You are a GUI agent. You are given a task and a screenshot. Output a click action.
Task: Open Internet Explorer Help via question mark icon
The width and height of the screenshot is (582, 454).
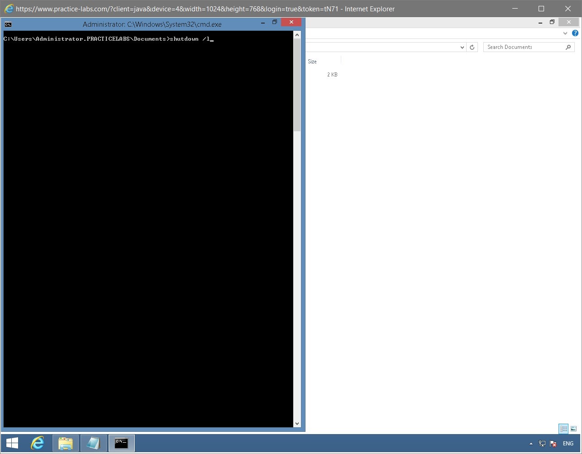pyautogui.click(x=575, y=33)
